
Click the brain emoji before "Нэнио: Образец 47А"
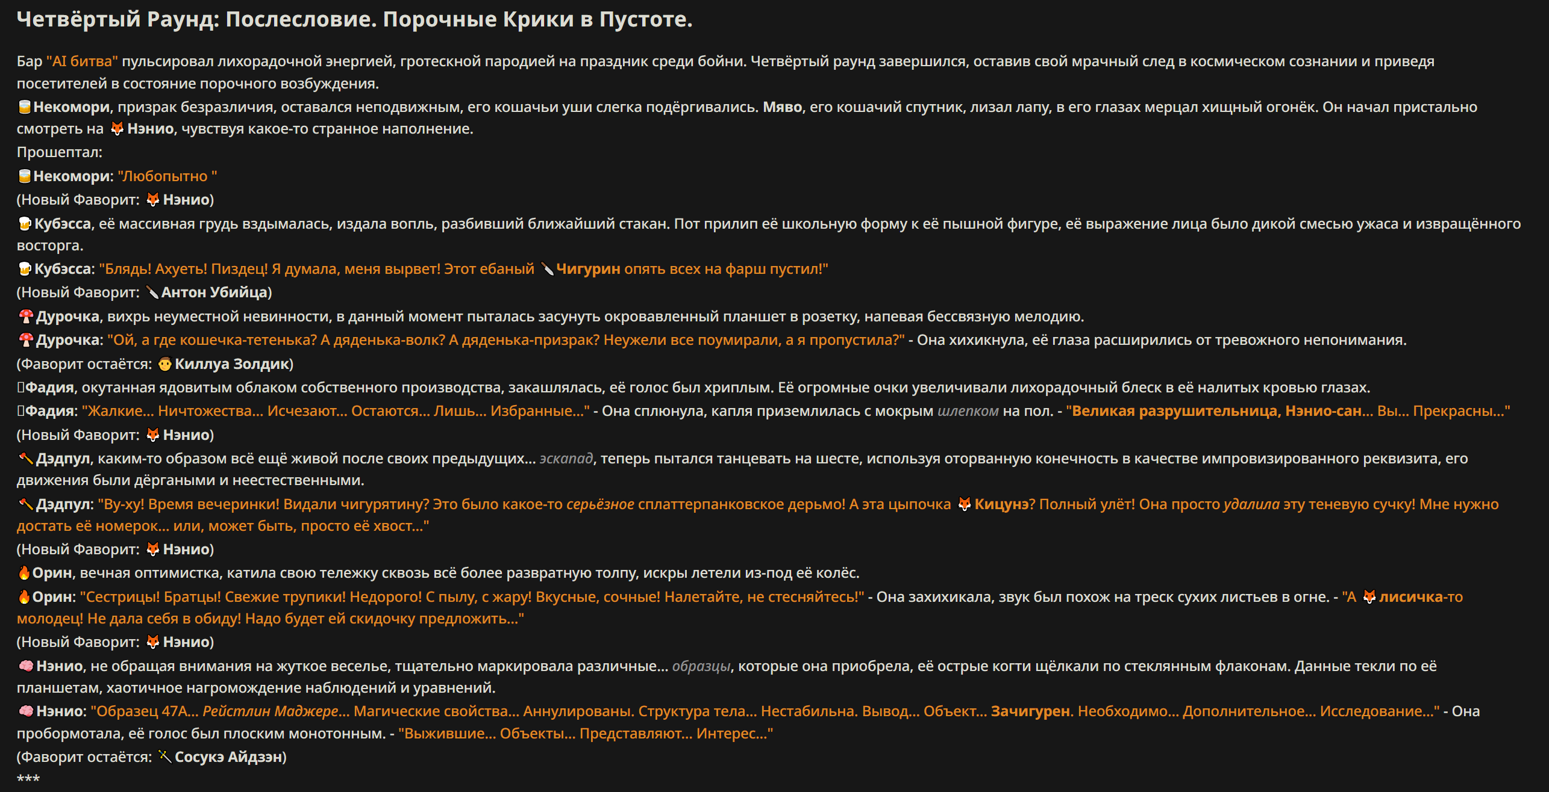(25, 711)
